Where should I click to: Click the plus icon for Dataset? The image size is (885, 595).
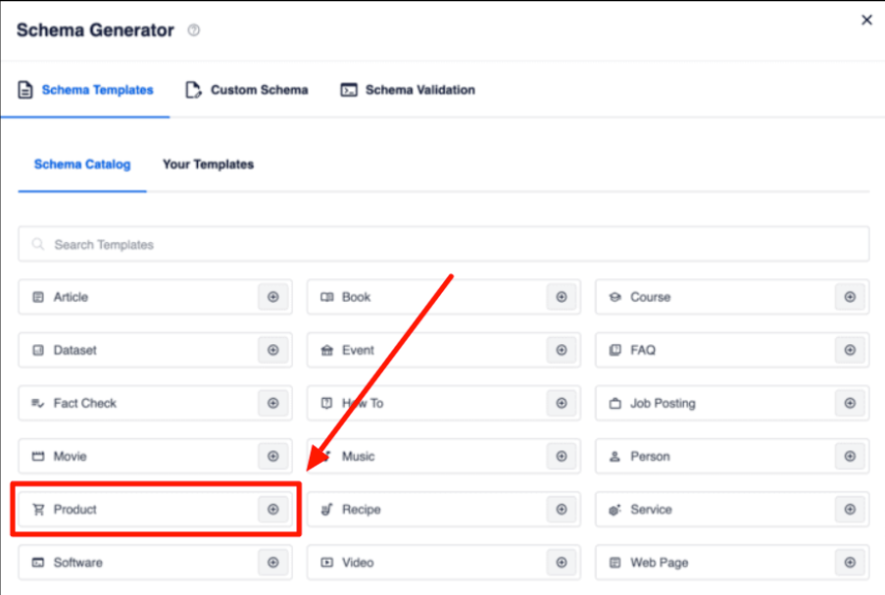tap(273, 350)
